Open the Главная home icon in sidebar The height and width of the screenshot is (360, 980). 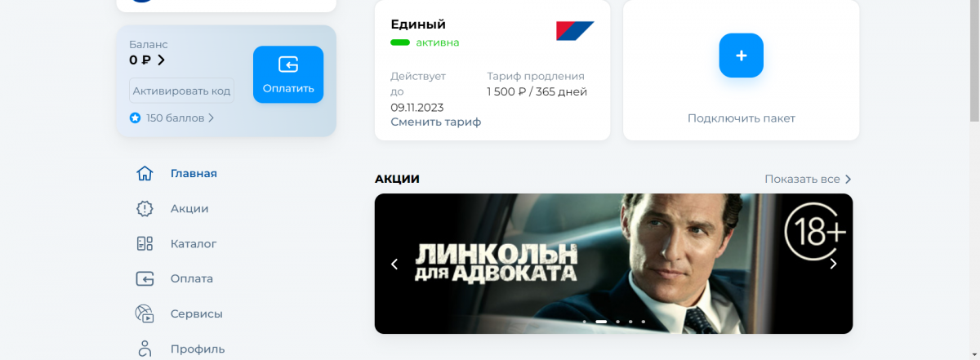point(145,173)
